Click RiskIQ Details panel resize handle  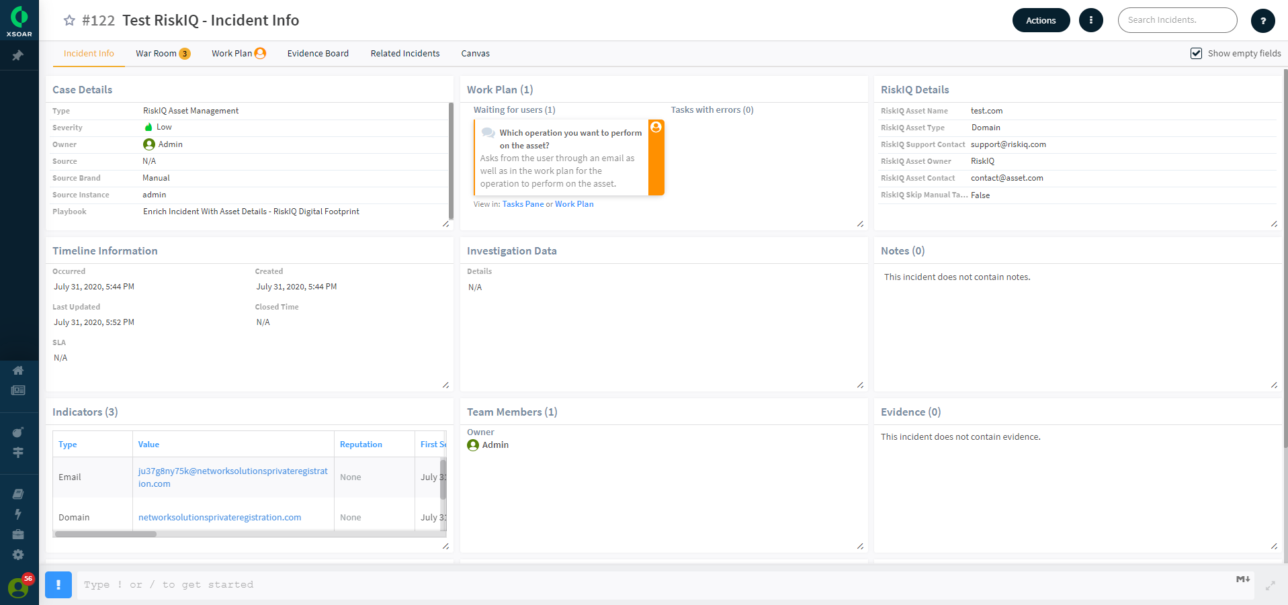pyautogui.click(x=1274, y=224)
